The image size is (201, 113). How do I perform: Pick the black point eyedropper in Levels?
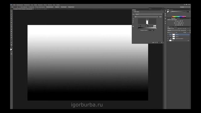tap(133, 19)
